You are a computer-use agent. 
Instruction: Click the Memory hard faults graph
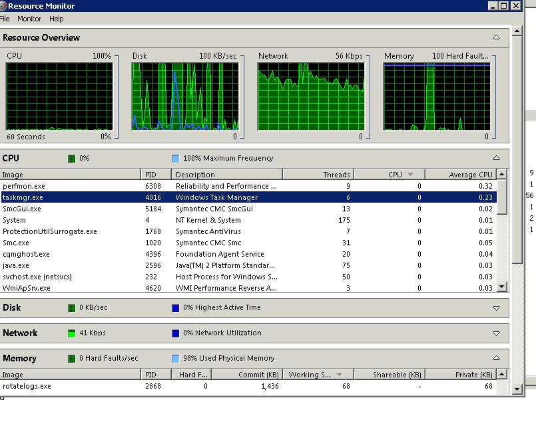(437, 96)
